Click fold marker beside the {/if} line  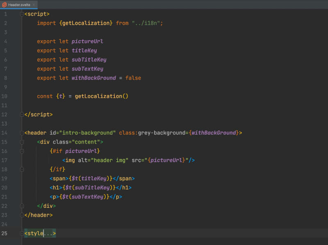pyautogui.click(x=22, y=169)
